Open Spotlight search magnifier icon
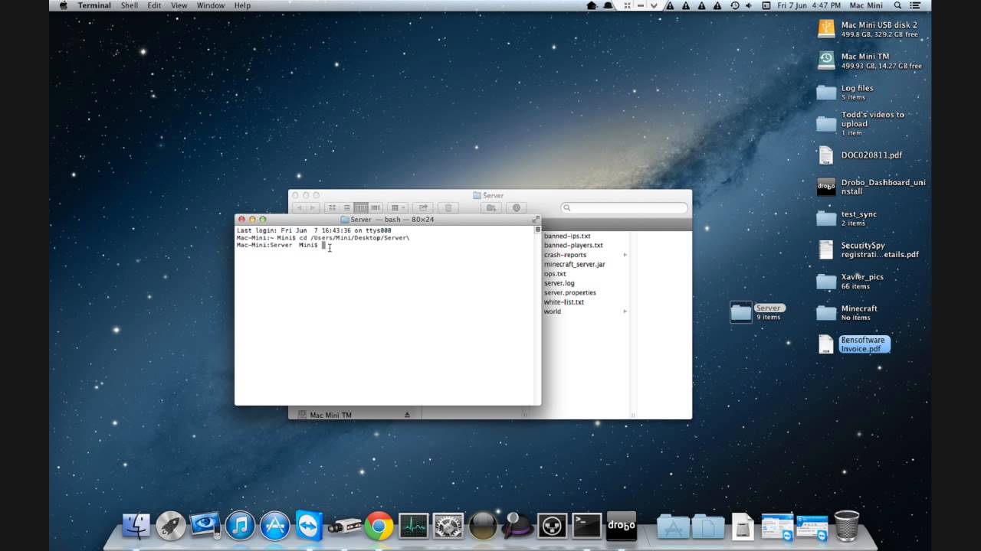The width and height of the screenshot is (981, 551). click(897, 5)
